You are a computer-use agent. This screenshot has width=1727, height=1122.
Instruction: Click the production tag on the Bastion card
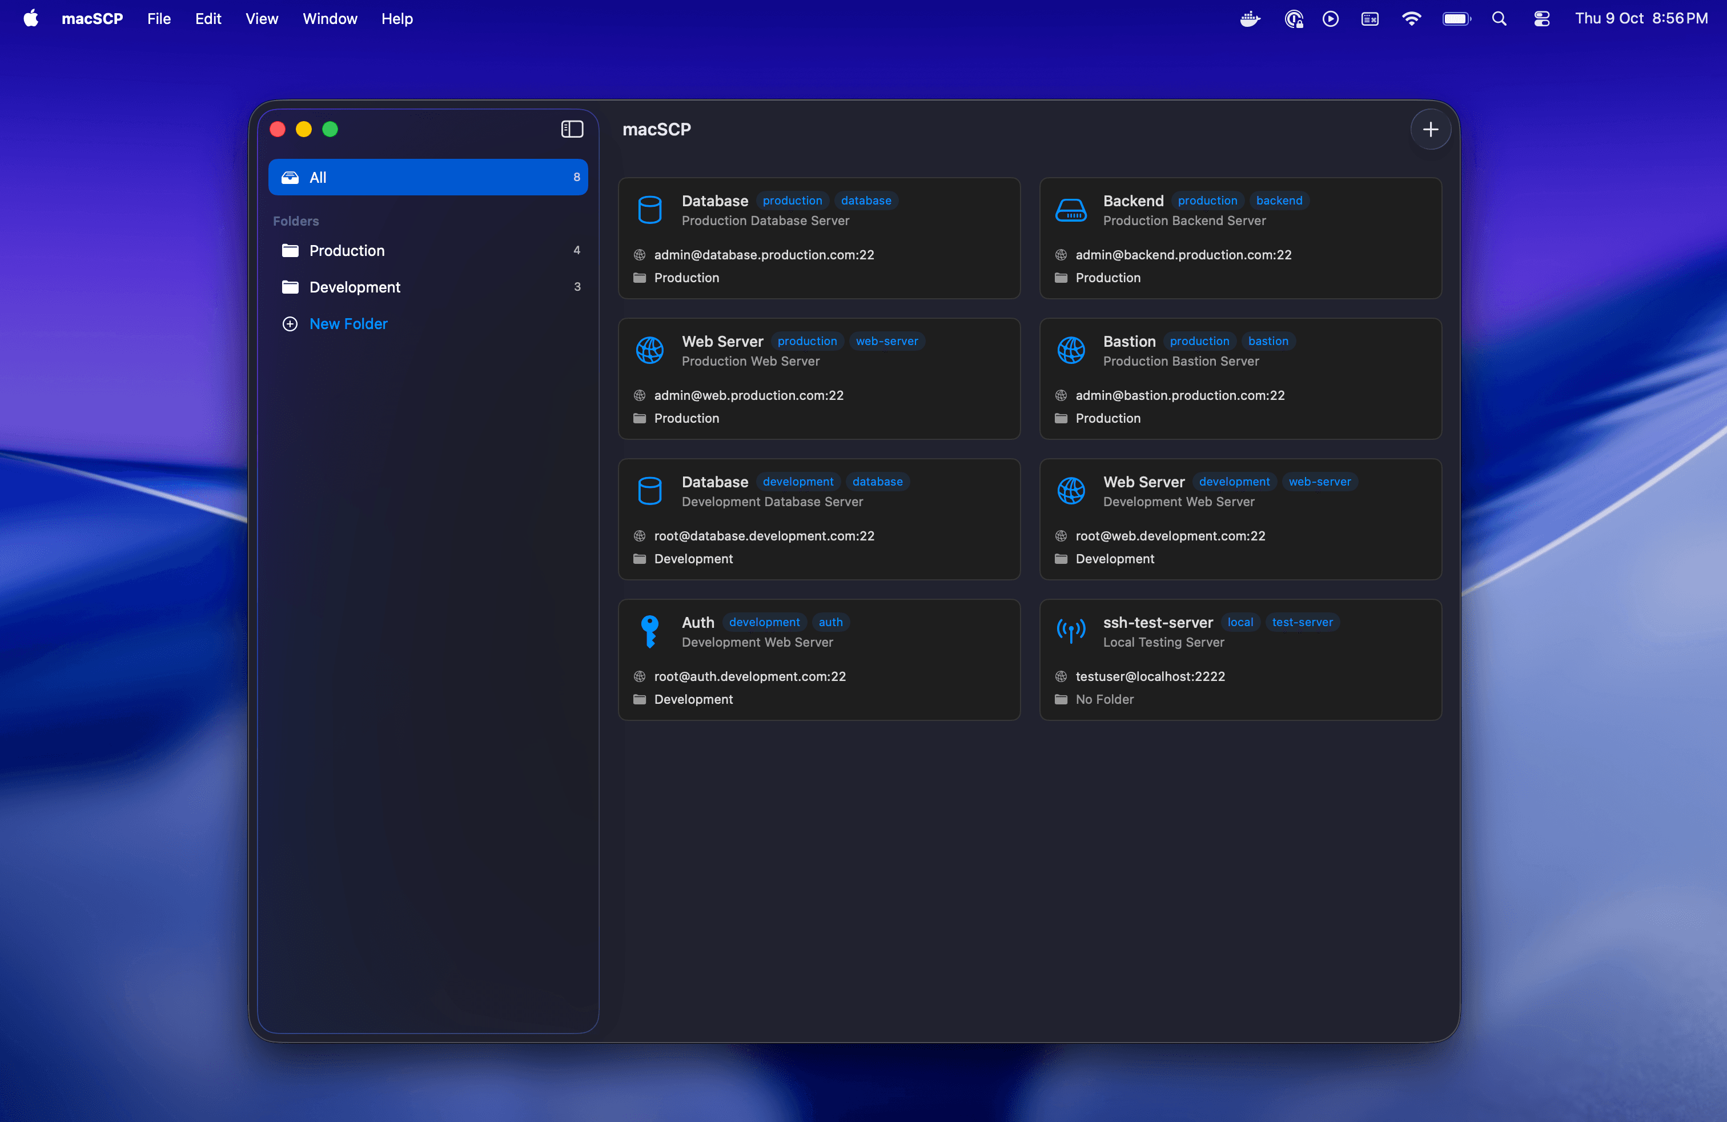tap(1199, 341)
